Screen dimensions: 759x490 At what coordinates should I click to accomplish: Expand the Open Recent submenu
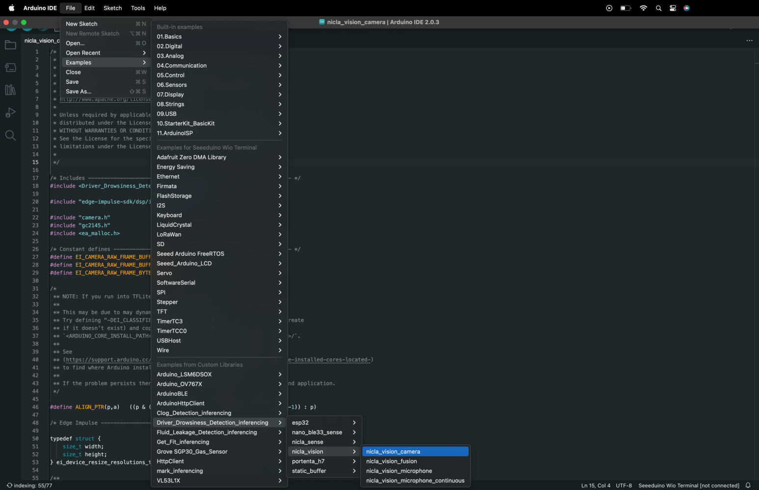(x=105, y=53)
